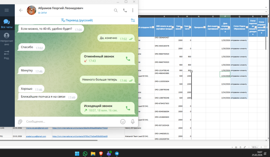Viewport: 270px width, 157px height.
Task: Open the Windows Start menu
Action: point(77,153)
